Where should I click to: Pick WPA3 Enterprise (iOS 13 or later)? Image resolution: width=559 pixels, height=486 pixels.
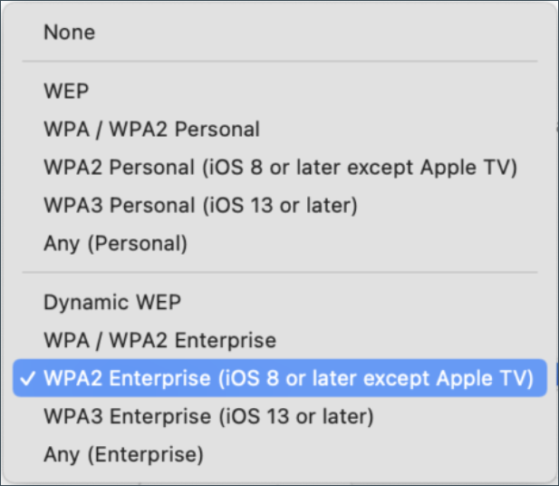click(x=208, y=416)
